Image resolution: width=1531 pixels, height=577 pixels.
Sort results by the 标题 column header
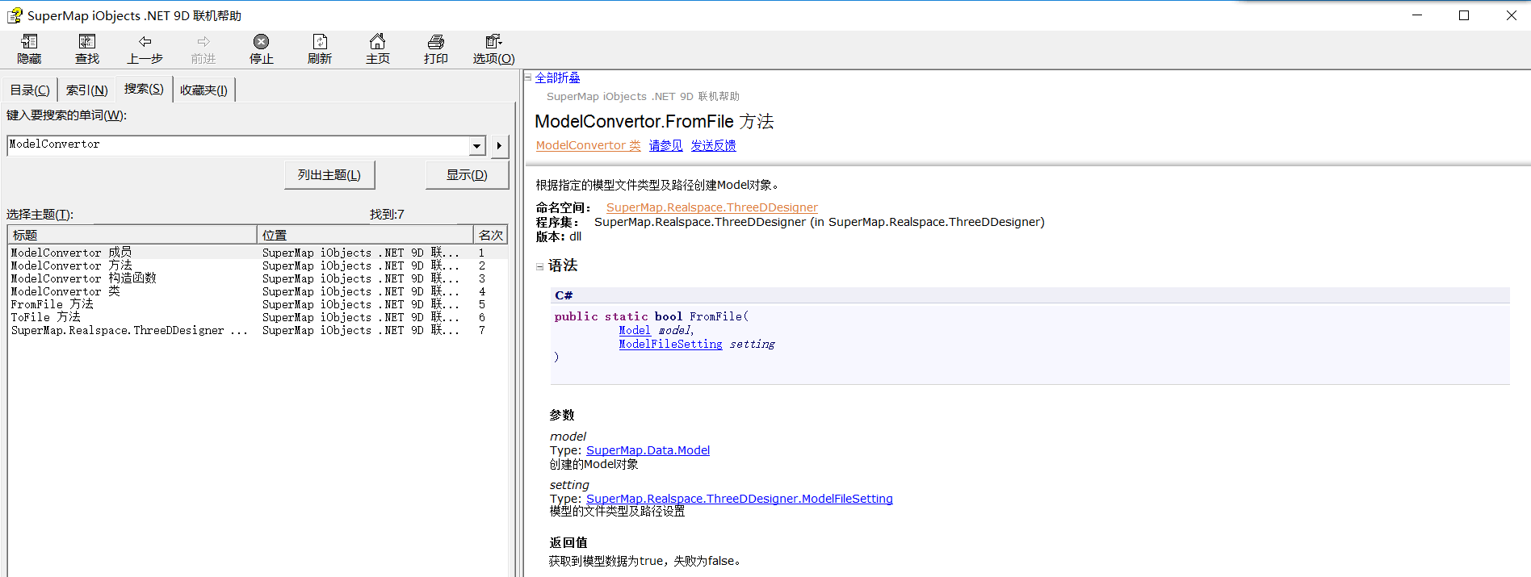click(132, 235)
